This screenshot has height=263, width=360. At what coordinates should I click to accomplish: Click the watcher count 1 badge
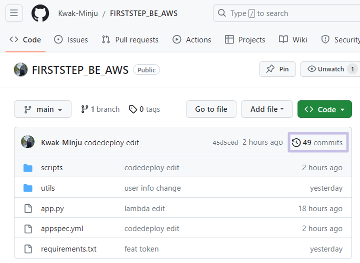352,69
